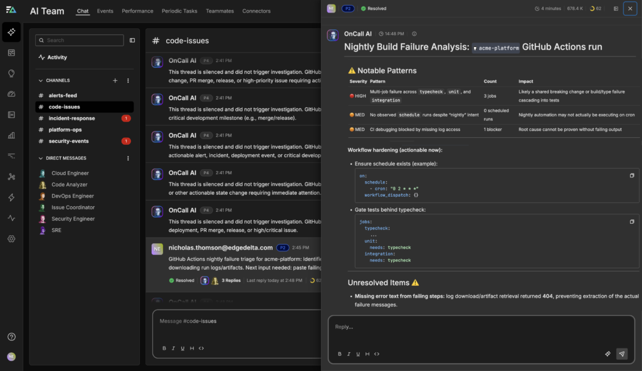642x371 pixels.
Task: Open the help question mark icon
Action: [x=11, y=337]
